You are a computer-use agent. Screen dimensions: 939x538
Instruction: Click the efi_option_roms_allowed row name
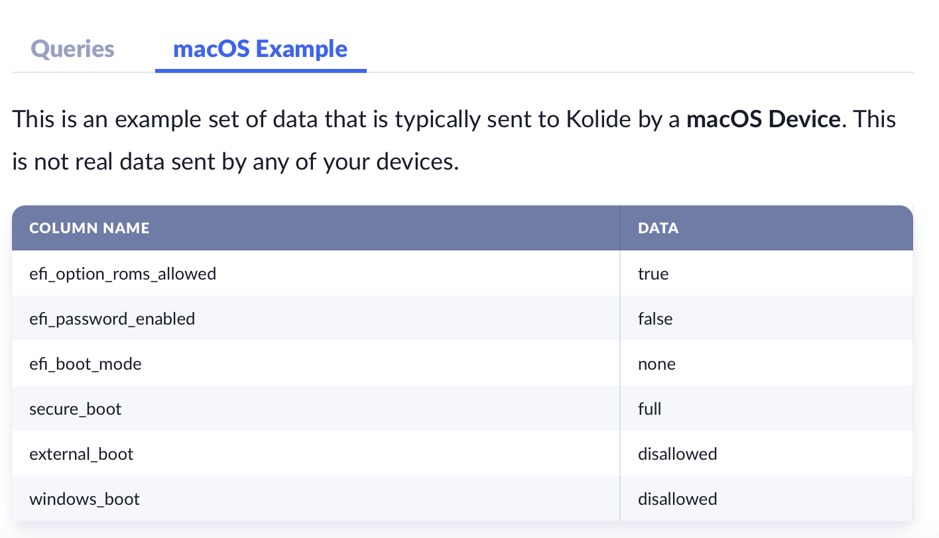123,274
